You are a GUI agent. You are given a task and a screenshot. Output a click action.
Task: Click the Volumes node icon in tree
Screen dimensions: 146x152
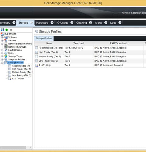tap(6, 37)
